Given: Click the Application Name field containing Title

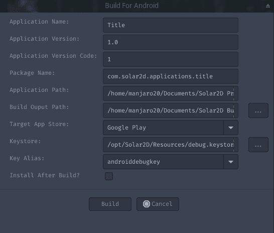Looking at the screenshot, I should pos(171,25).
